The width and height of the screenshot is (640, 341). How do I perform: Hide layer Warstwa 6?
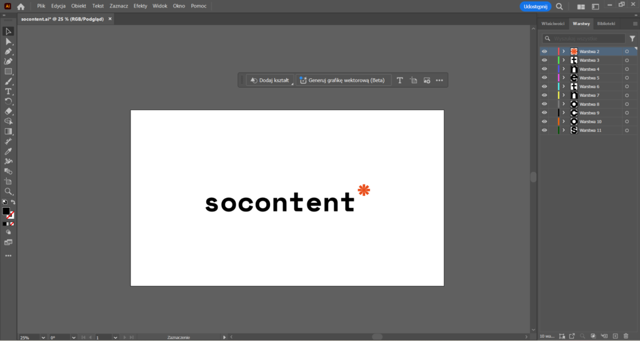[x=544, y=86]
